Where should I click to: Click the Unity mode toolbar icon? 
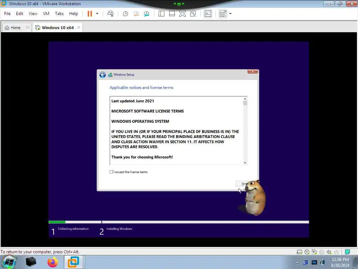193,14
